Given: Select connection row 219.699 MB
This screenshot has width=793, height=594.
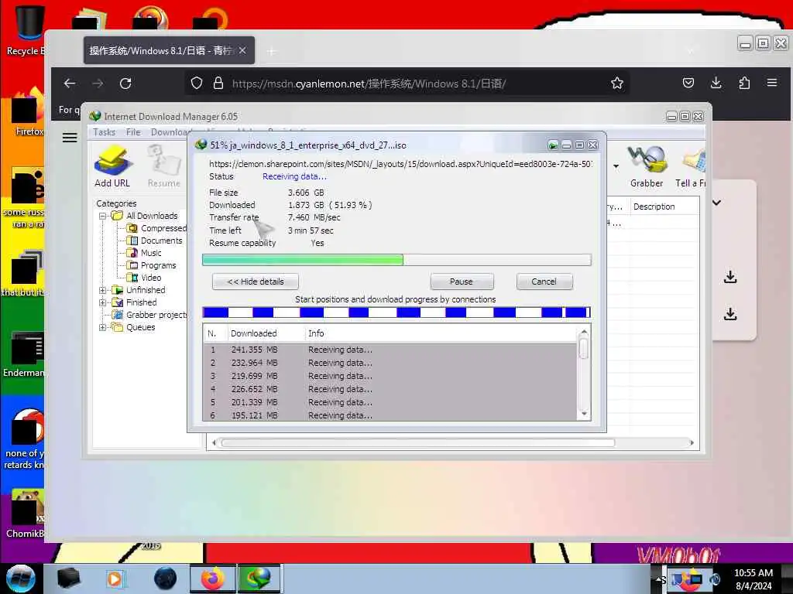Looking at the screenshot, I should tap(390, 376).
